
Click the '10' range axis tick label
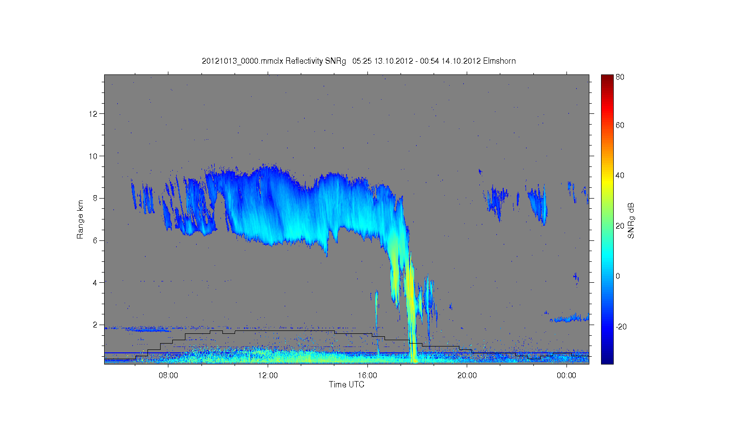pos(94,156)
